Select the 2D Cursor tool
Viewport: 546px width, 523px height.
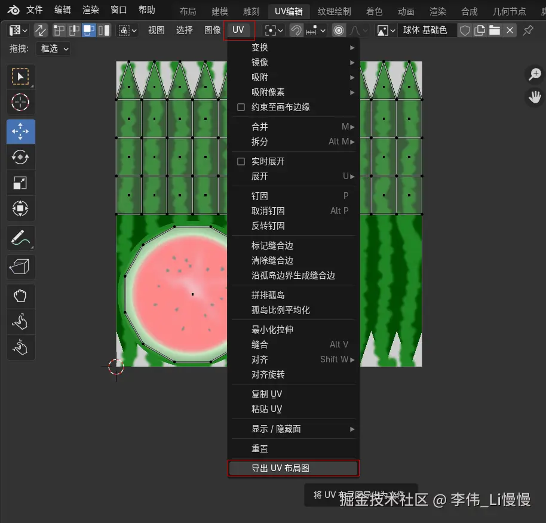pos(20,102)
